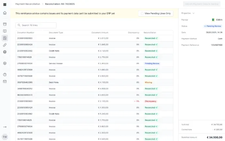Expand sidebar with the arrow icon
The height and width of the screenshot is (141, 225).
5,127
